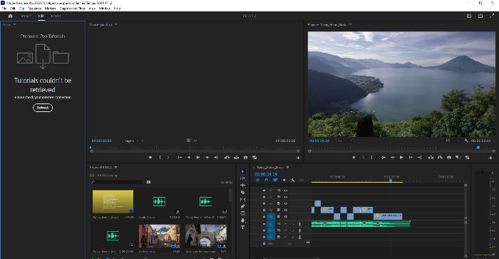Select the Razor tool
Screen dimensions: 499x259
242,193
